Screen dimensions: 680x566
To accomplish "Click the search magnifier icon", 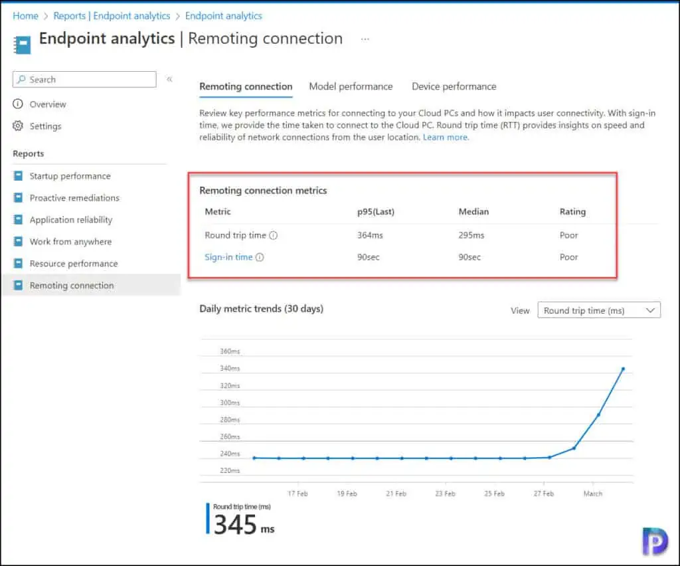I will pos(21,79).
